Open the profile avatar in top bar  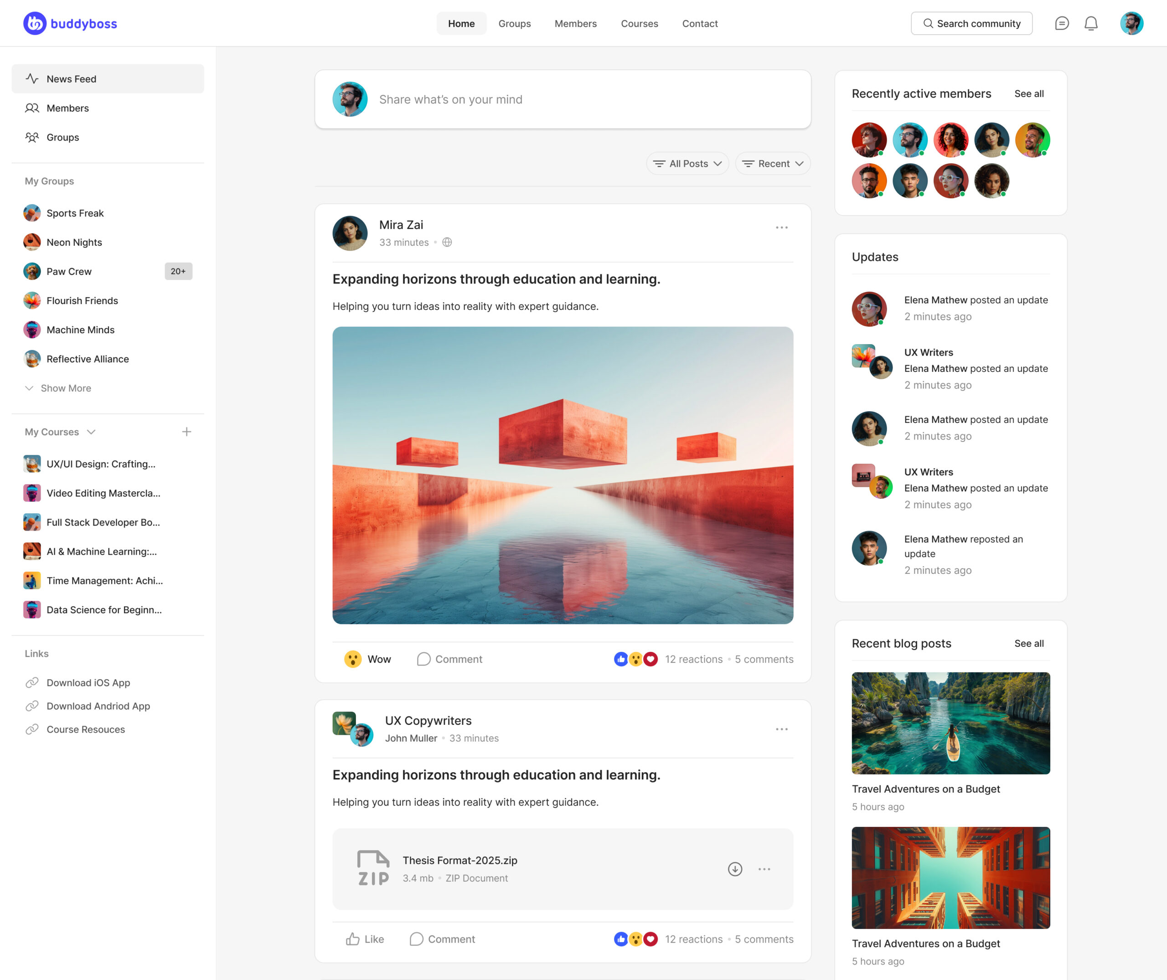tap(1131, 23)
